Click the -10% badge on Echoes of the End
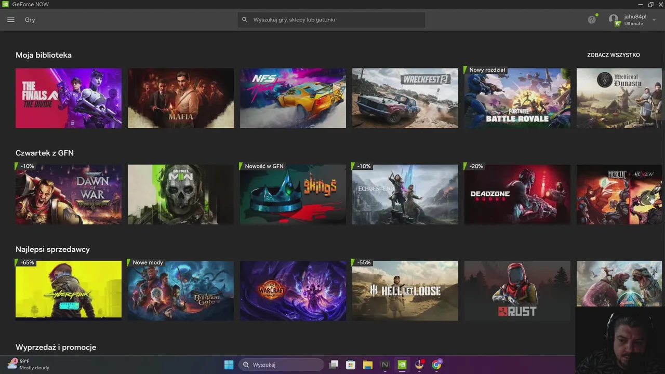The width and height of the screenshot is (665, 374). coord(363,166)
